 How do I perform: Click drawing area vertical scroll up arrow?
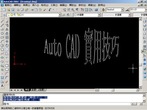click(x=140, y=19)
